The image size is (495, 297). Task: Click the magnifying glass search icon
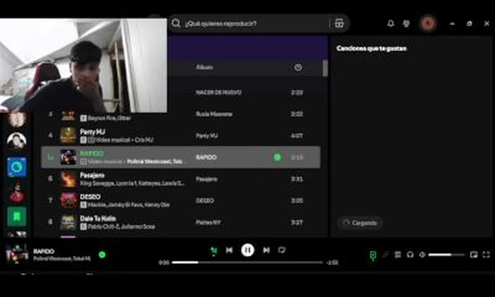tap(176, 23)
